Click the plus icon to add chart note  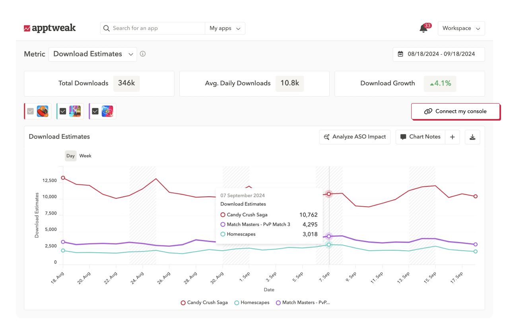pyautogui.click(x=452, y=137)
